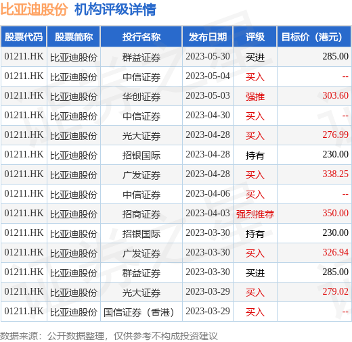Click the 股票简称 column header
Image resolution: width=352 pixels, height=342 pixels.
[x=74, y=37]
